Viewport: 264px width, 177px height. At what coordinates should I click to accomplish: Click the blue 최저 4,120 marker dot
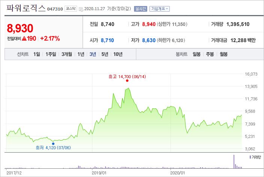[x=53, y=144]
